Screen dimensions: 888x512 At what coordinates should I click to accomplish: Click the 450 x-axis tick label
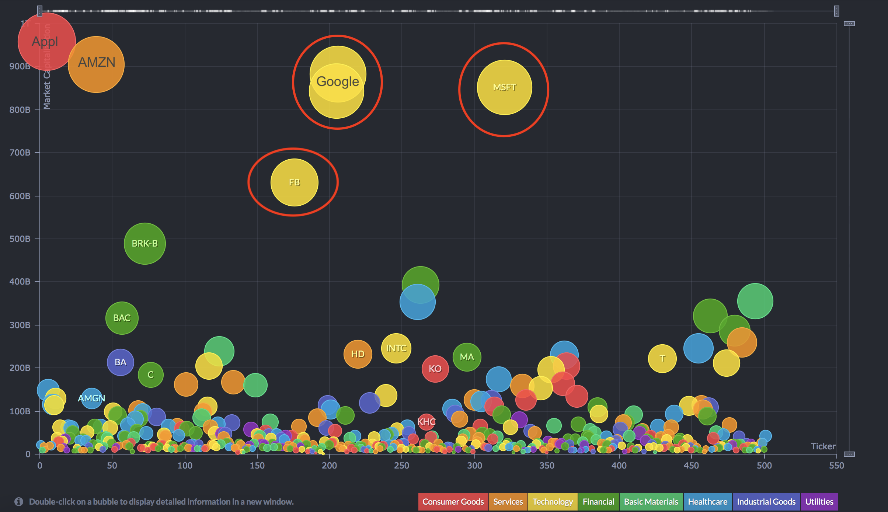(692, 466)
